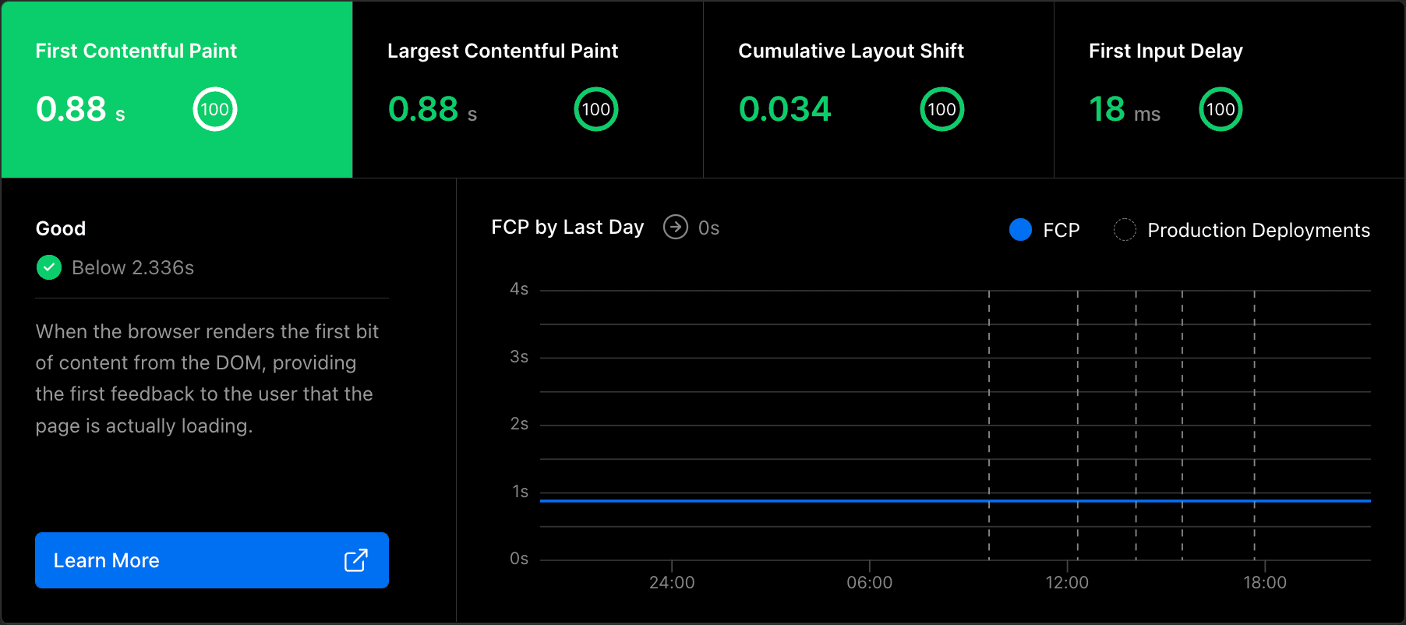Click the First Input Delay score badge
This screenshot has width=1406, height=625.
tap(1220, 109)
